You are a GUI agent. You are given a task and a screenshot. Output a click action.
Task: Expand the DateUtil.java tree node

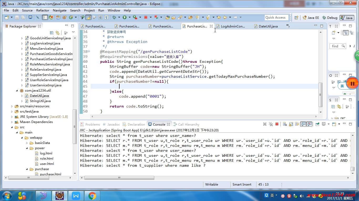point(22,96)
